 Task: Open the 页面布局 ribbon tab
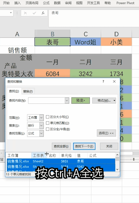[32, 3]
